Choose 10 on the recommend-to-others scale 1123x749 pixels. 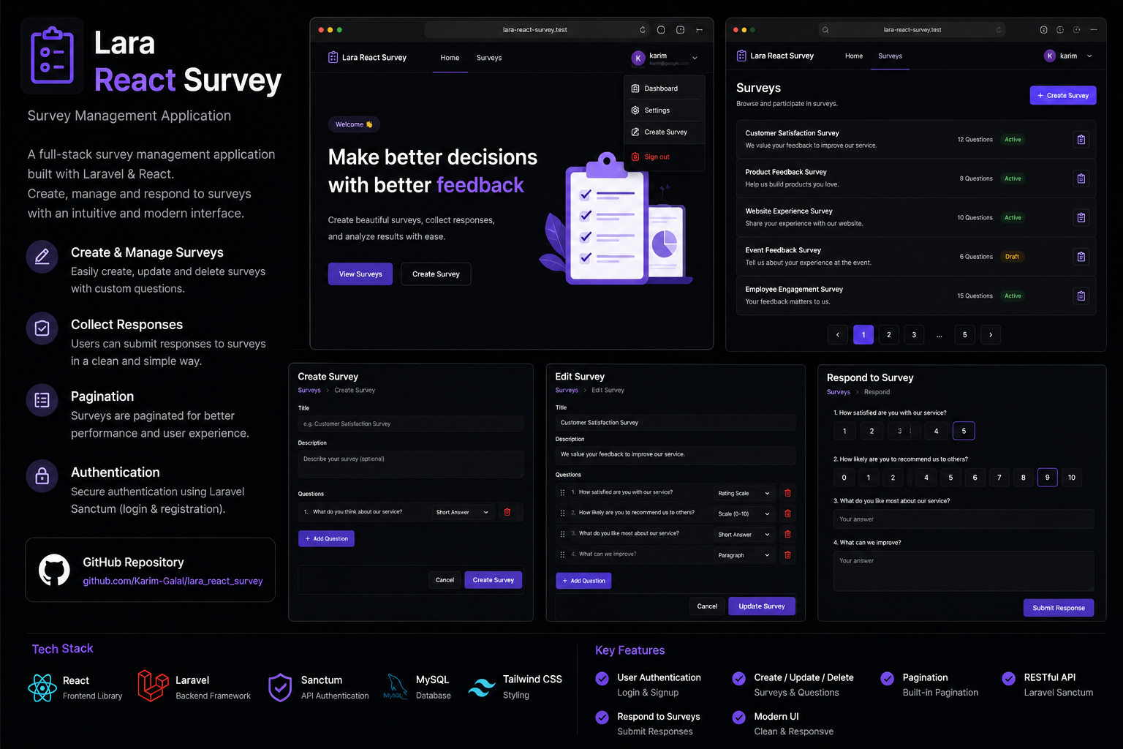(1072, 478)
